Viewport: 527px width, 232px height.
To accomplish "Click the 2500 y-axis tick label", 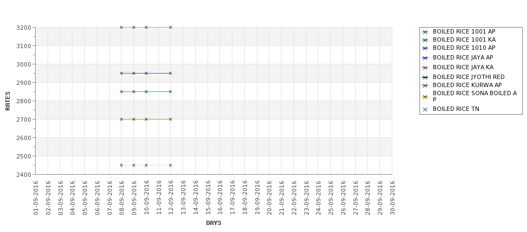I will click(x=24, y=156).
